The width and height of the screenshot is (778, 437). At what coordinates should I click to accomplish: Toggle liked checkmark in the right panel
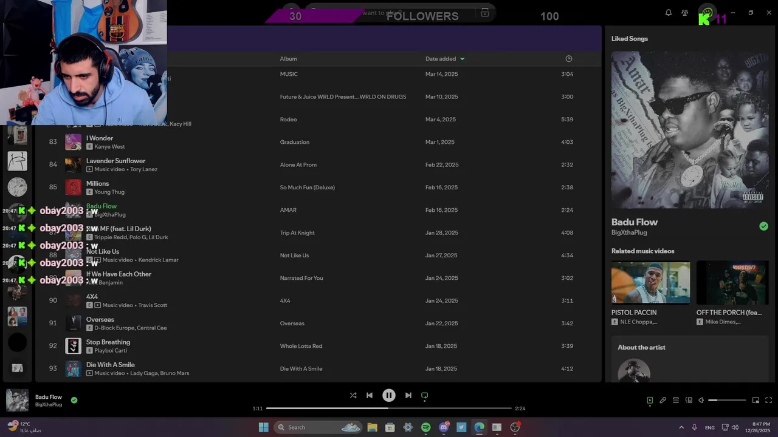[763, 226]
